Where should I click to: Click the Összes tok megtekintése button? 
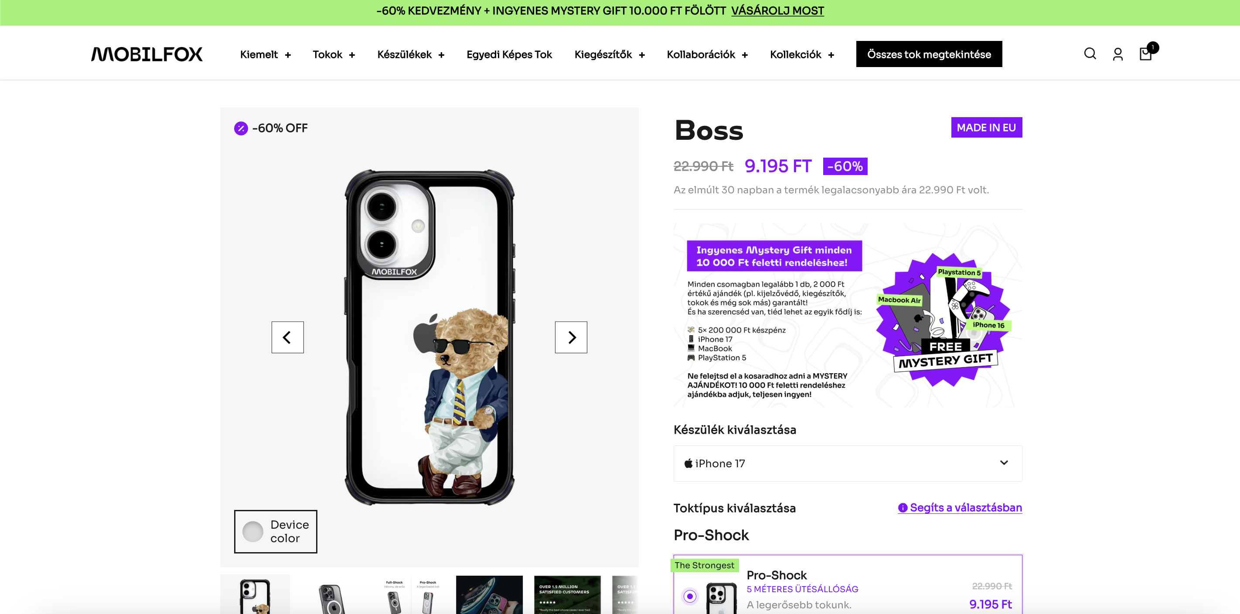point(929,54)
